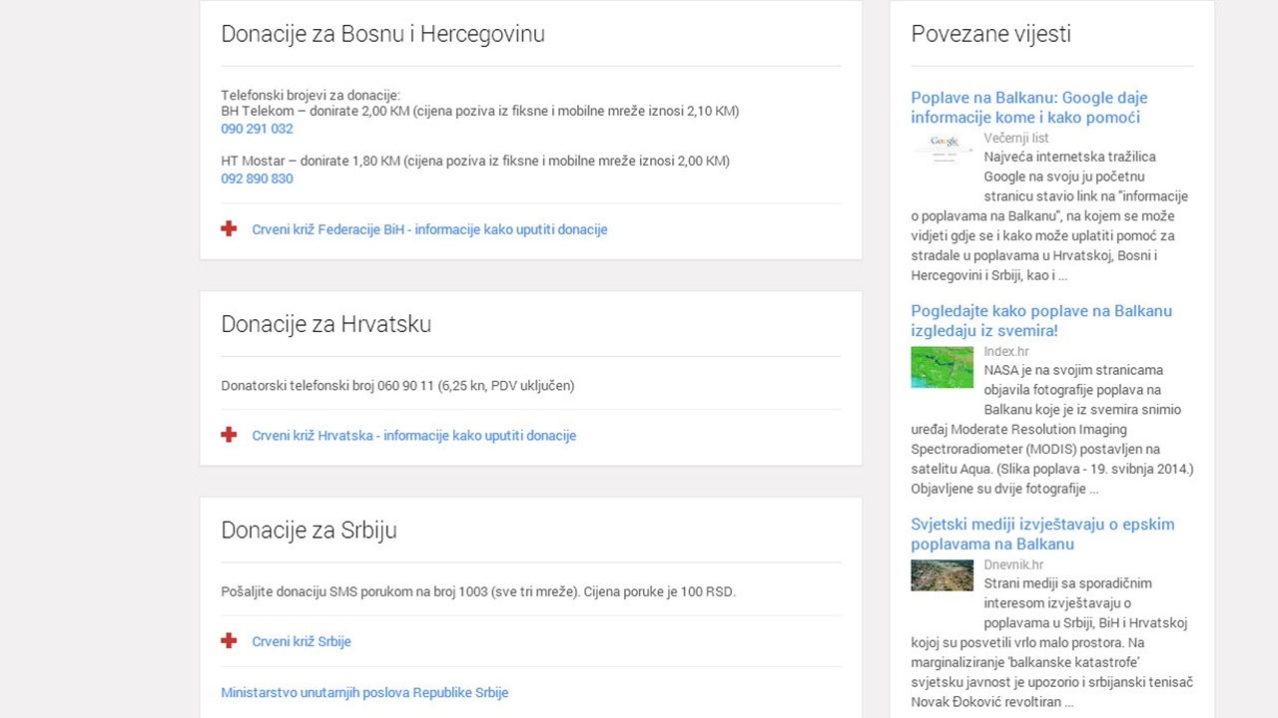Click the Donacije za Srbiju heading
Image resolution: width=1278 pixels, height=718 pixels.
pos(309,531)
